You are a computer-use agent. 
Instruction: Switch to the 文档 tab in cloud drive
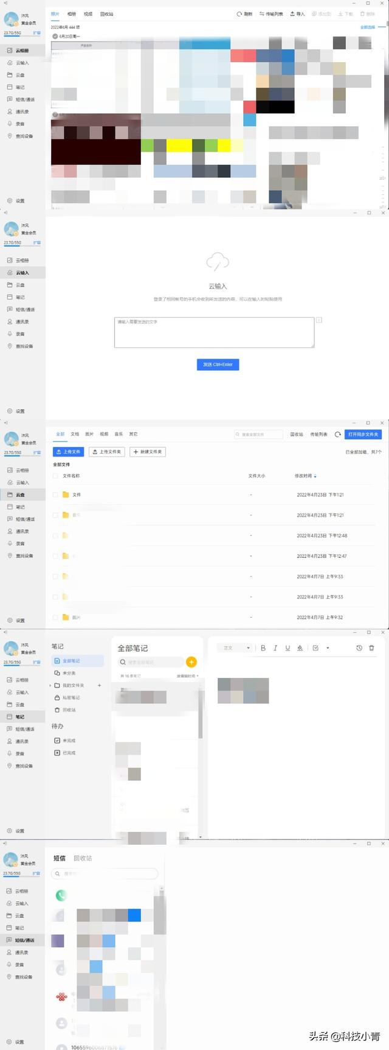[x=75, y=434]
